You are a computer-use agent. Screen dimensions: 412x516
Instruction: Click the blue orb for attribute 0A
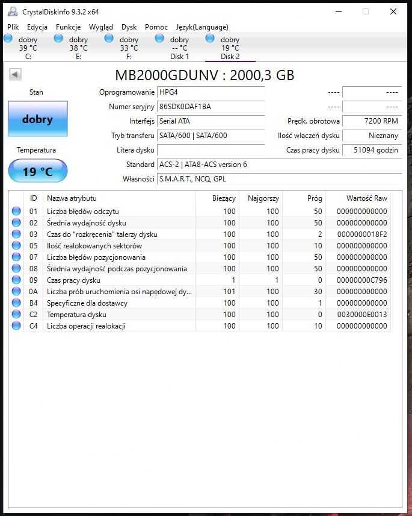click(16, 292)
